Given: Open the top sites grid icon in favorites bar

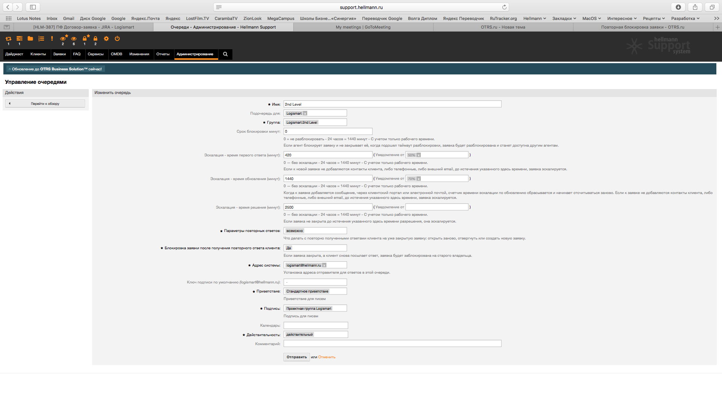Looking at the screenshot, I should click(9, 18).
